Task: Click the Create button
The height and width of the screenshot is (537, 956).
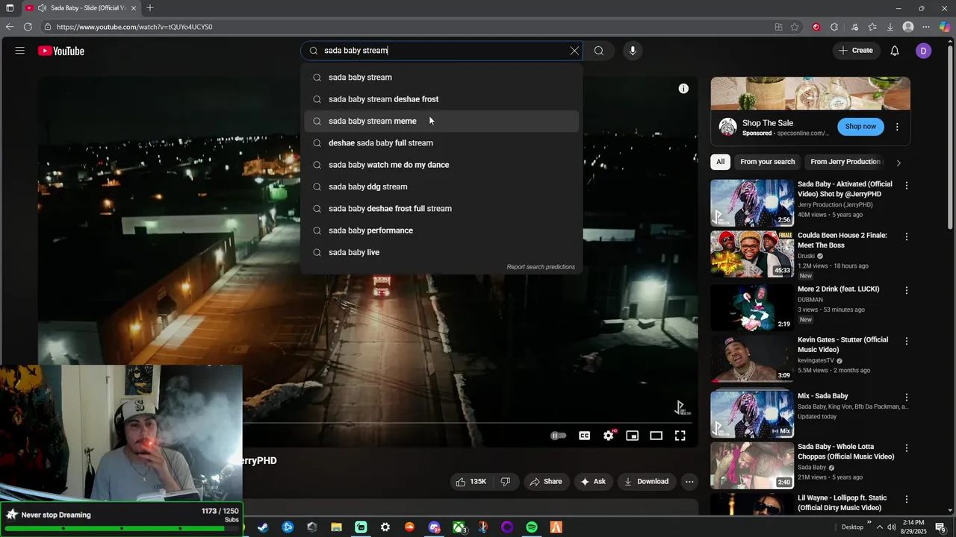Action: 856,51
